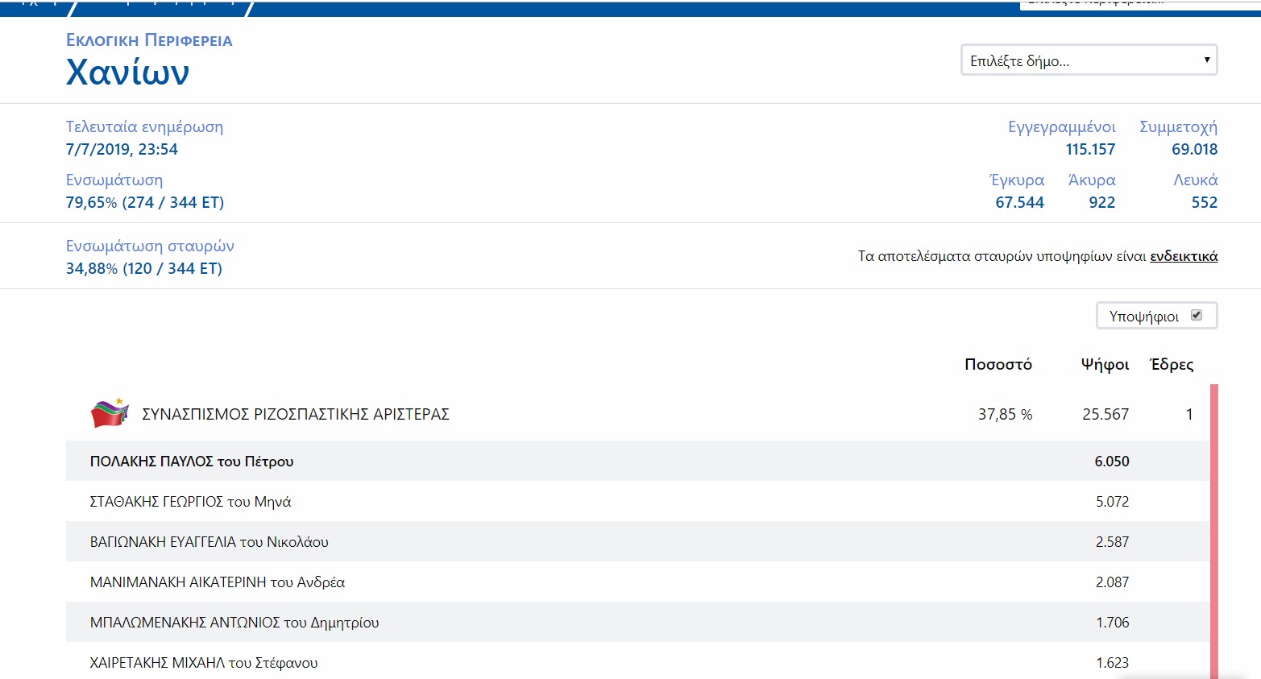Select candidate row ΧΑΙΡΕΤΑΚΗΣ ΜΙΧΑΗΛ
1261x679 pixels.
[x=203, y=663]
